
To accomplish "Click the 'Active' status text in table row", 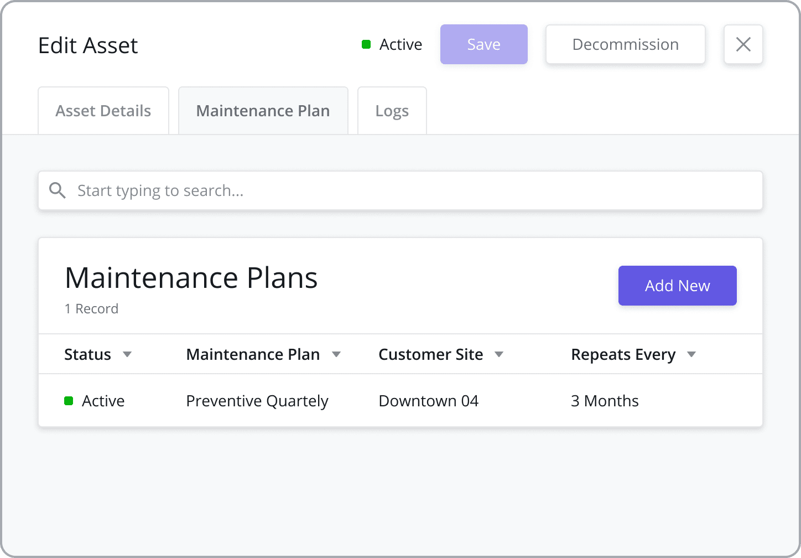I will (x=103, y=401).
